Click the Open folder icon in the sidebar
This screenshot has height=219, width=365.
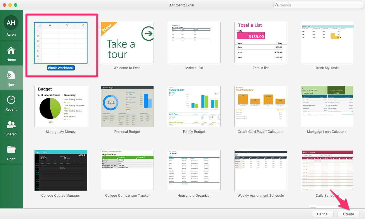[x=11, y=150]
